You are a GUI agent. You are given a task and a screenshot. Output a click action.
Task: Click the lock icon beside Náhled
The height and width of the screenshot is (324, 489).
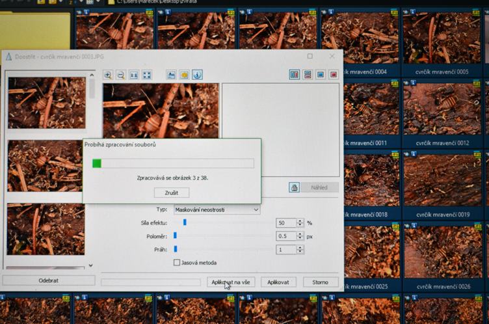pos(294,187)
